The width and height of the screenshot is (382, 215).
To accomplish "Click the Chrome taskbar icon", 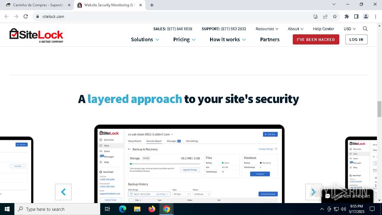I will coord(167,209).
